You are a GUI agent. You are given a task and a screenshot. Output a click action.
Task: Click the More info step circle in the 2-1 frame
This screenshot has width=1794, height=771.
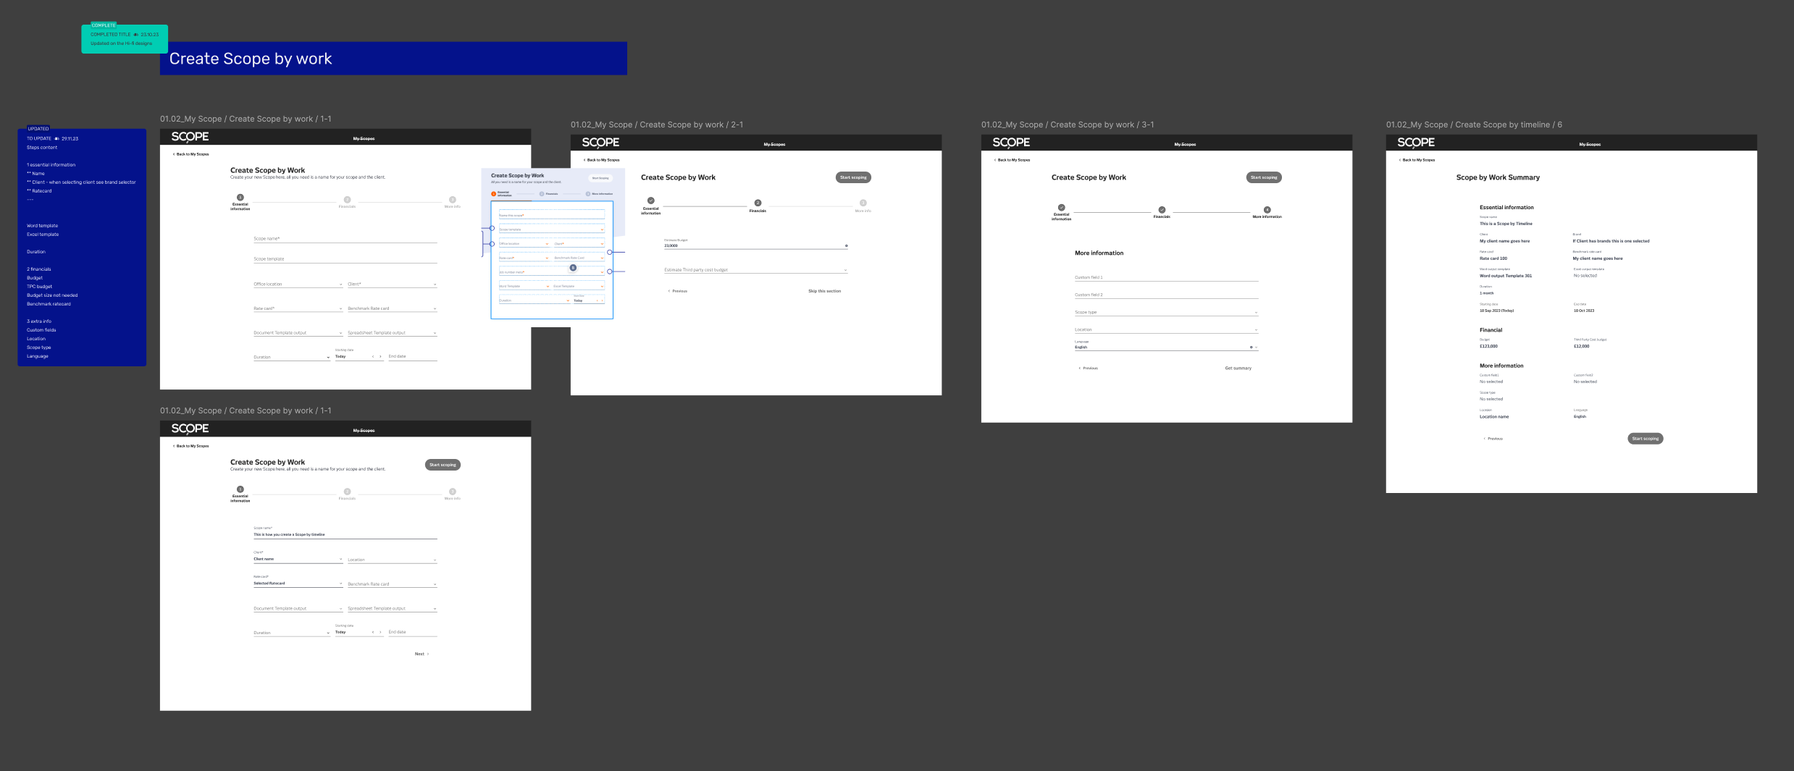coord(863,203)
